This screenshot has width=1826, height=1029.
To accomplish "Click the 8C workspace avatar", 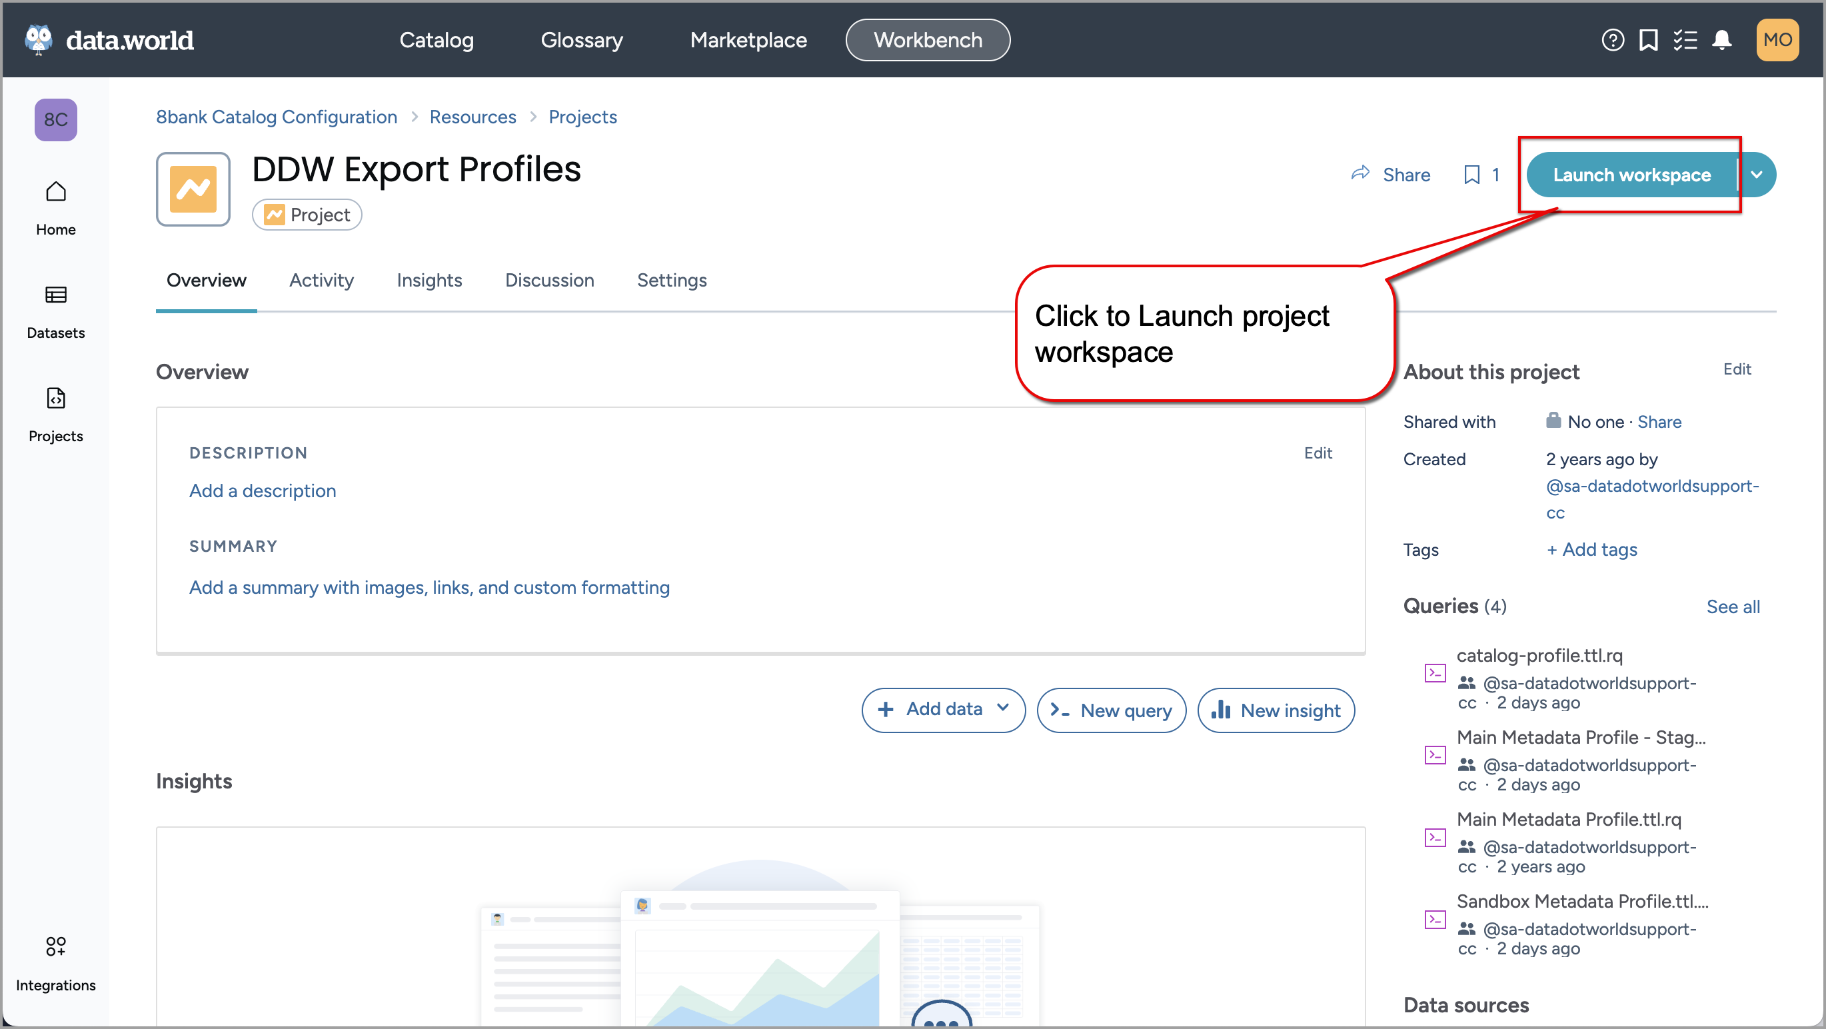I will click(x=55, y=120).
